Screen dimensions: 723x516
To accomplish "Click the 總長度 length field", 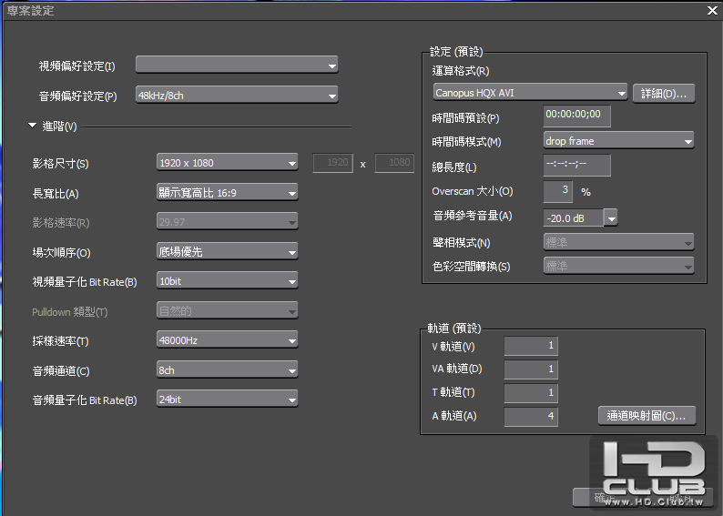I will 576,165.
